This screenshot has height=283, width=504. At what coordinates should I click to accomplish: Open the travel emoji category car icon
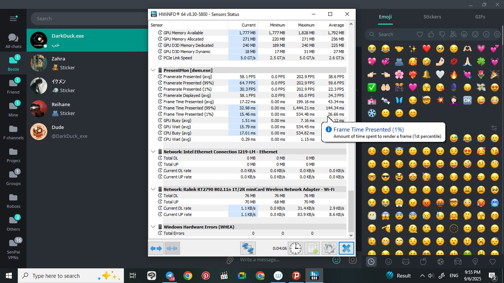pyautogui.click(x=458, y=262)
